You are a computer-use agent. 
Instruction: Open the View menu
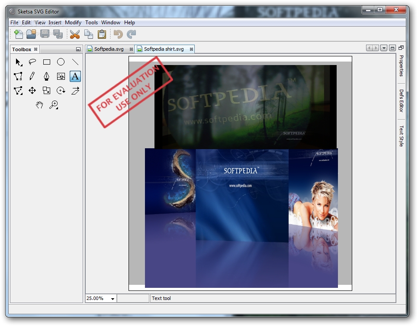coord(40,23)
